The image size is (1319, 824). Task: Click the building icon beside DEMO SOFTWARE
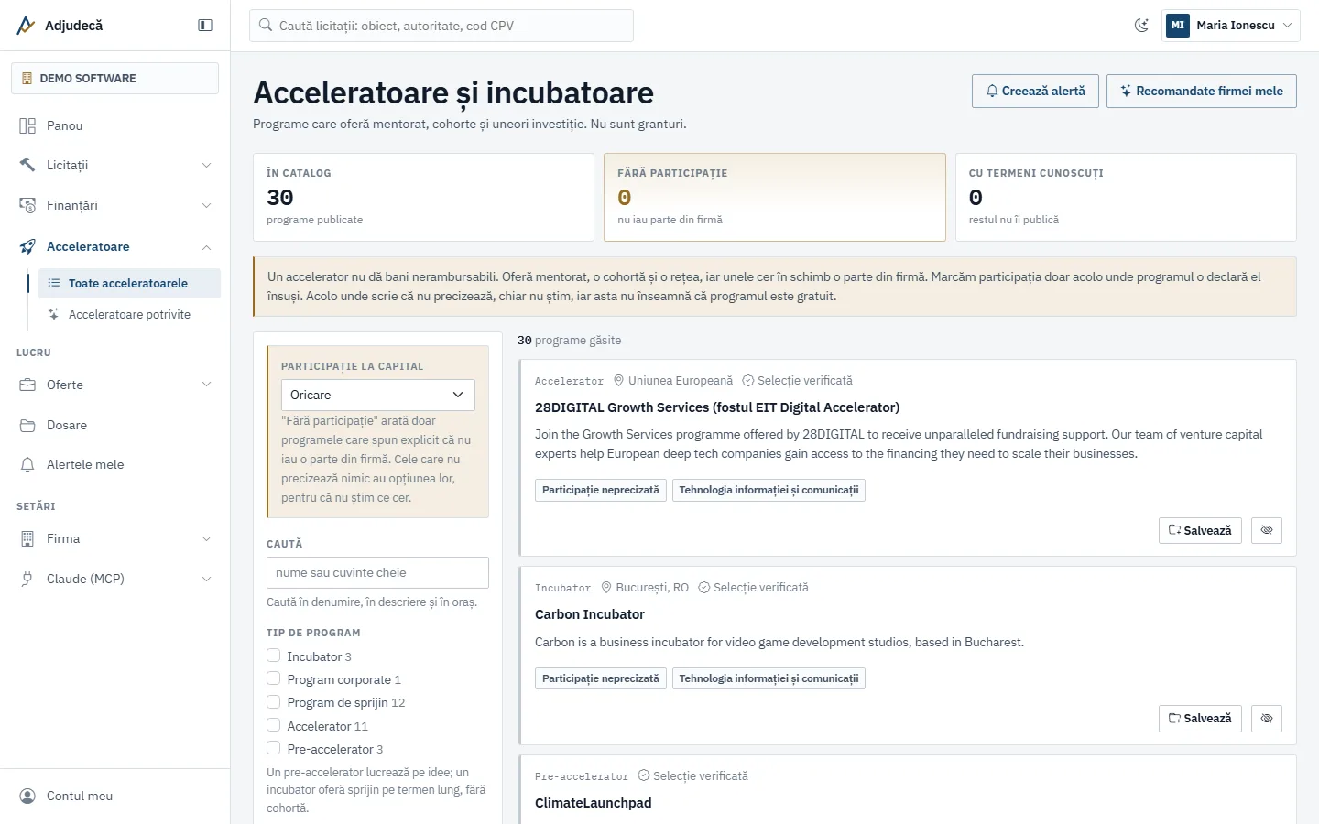point(27,78)
